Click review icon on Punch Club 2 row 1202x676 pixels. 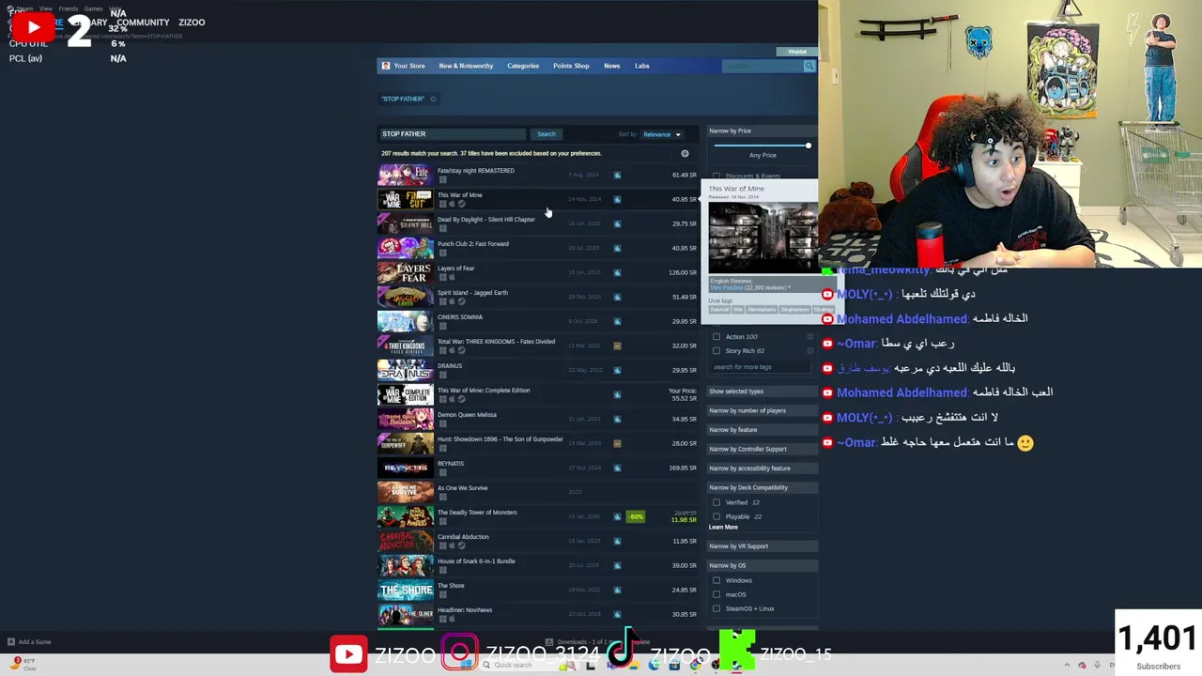point(617,248)
